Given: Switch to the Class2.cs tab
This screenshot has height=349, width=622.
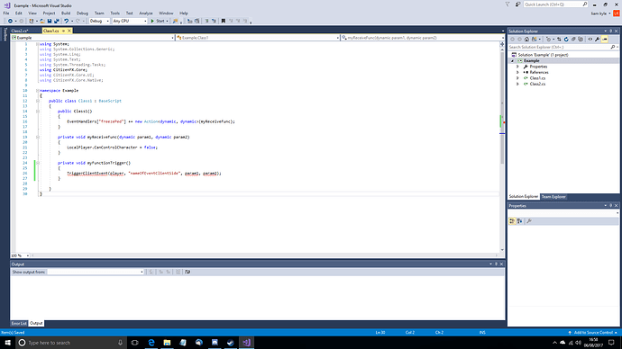Looking at the screenshot, I should click(x=20, y=31).
